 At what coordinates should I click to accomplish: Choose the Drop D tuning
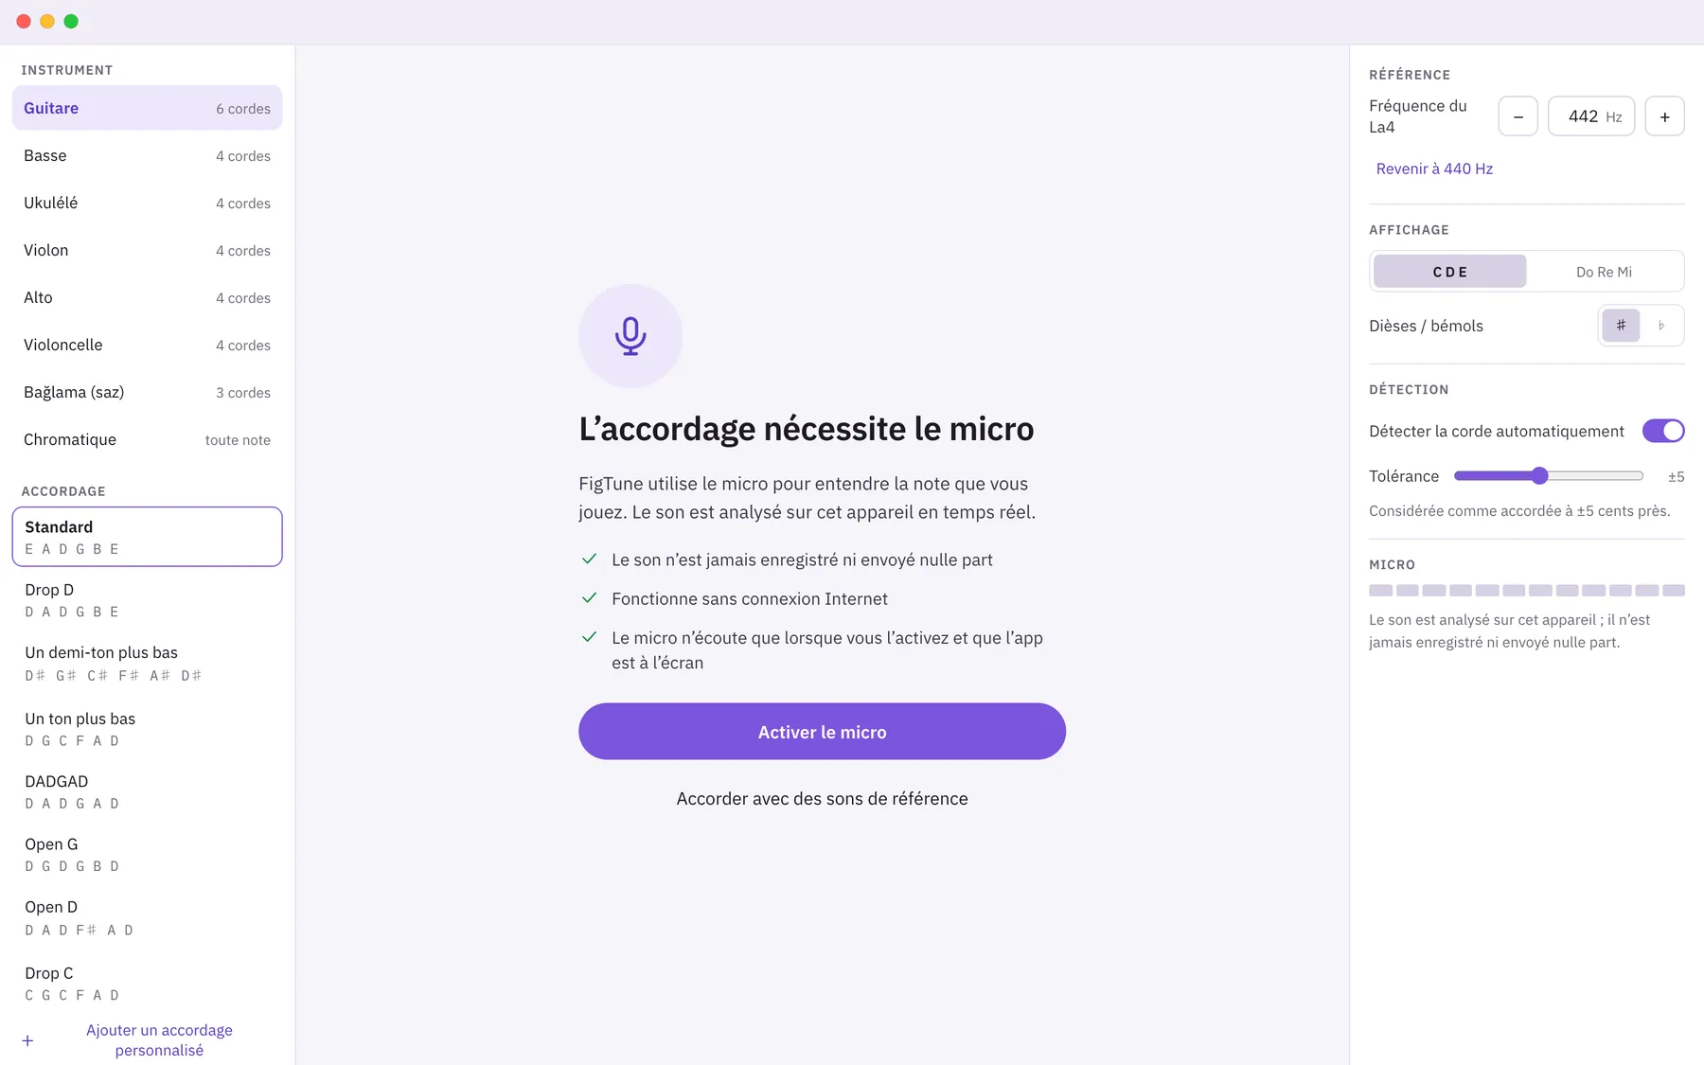coord(147,600)
